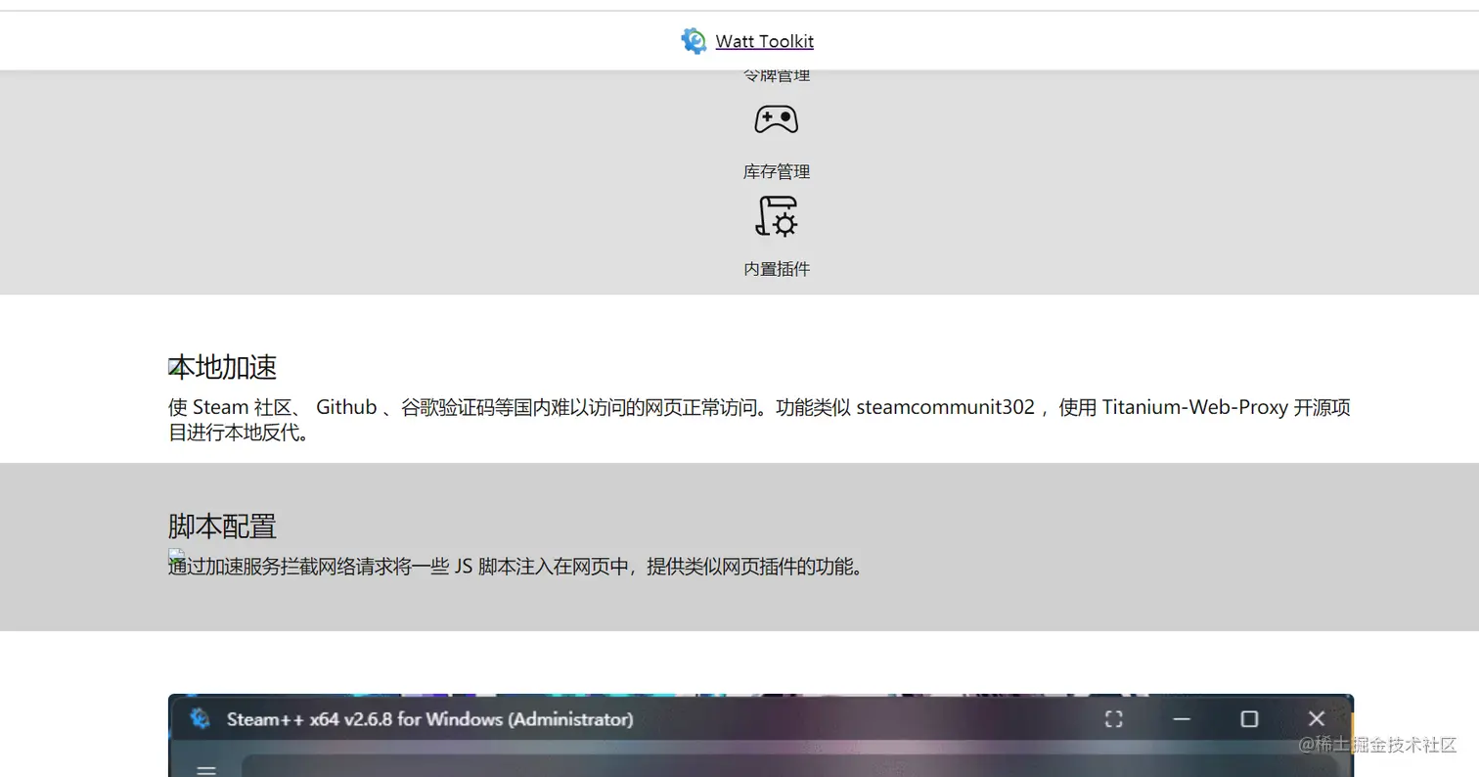The image size is (1479, 777).
Task: Click the broken image beside 本地加速
Action: 175,367
